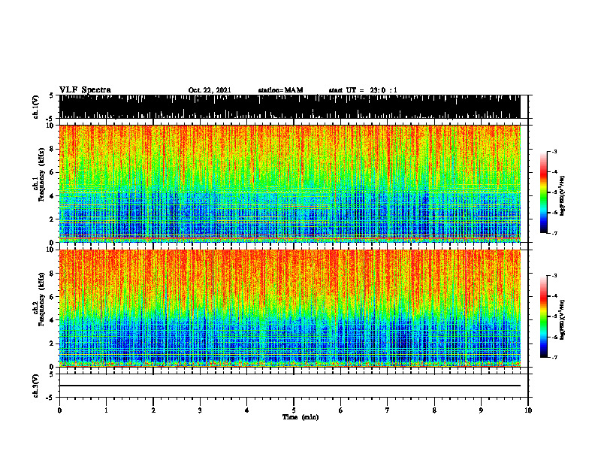Click time axis tick label "2"
The height and width of the screenshot is (460, 595).
click(x=153, y=410)
